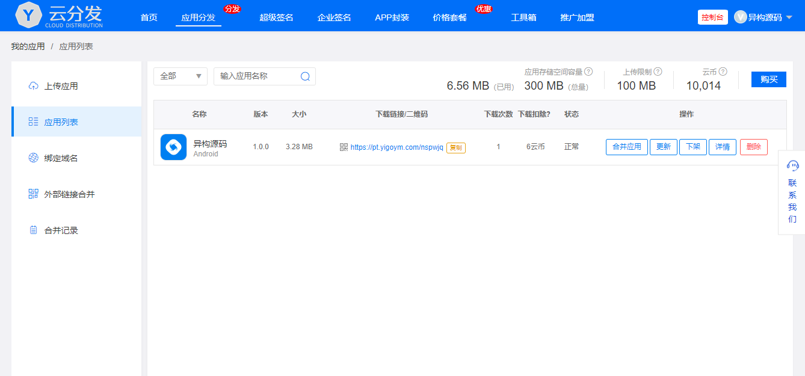Click the search magnifier icon

(x=305, y=76)
